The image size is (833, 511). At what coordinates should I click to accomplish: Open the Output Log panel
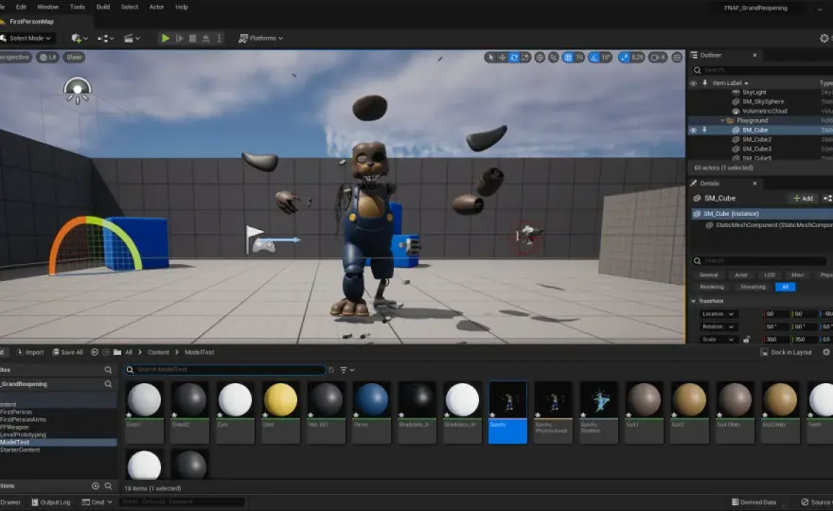50,502
